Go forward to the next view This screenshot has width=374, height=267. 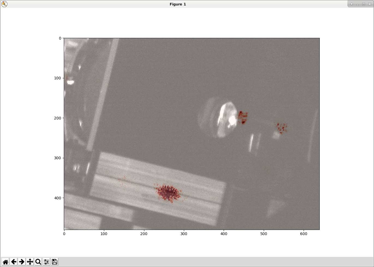pyautogui.click(x=22, y=262)
